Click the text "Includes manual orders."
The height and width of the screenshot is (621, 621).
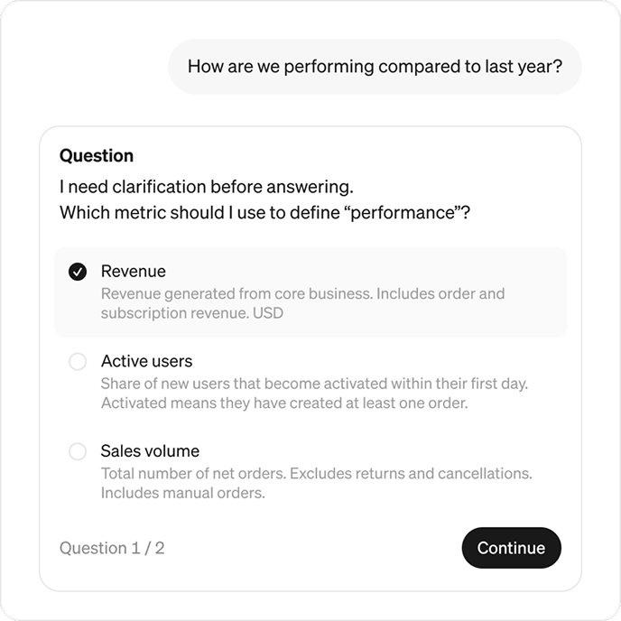[x=183, y=494]
